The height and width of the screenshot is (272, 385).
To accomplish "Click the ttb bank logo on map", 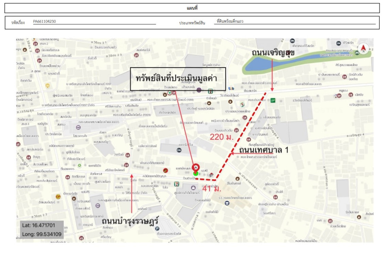I will coord(232,88).
